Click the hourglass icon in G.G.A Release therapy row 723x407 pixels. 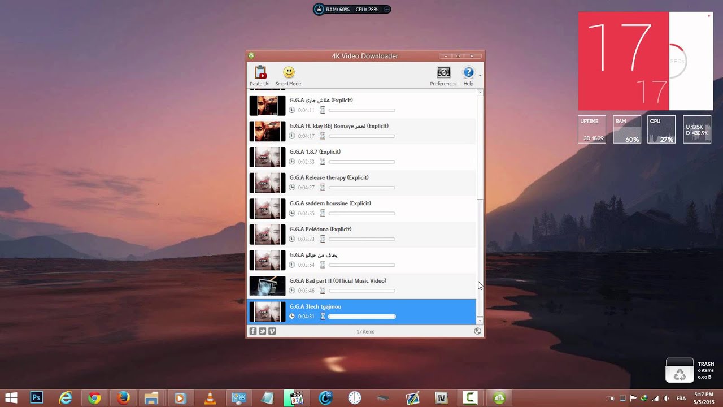tap(323, 188)
